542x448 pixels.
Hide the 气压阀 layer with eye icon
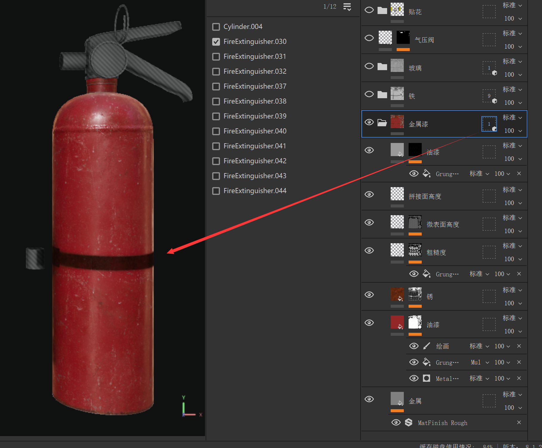tap(369, 38)
